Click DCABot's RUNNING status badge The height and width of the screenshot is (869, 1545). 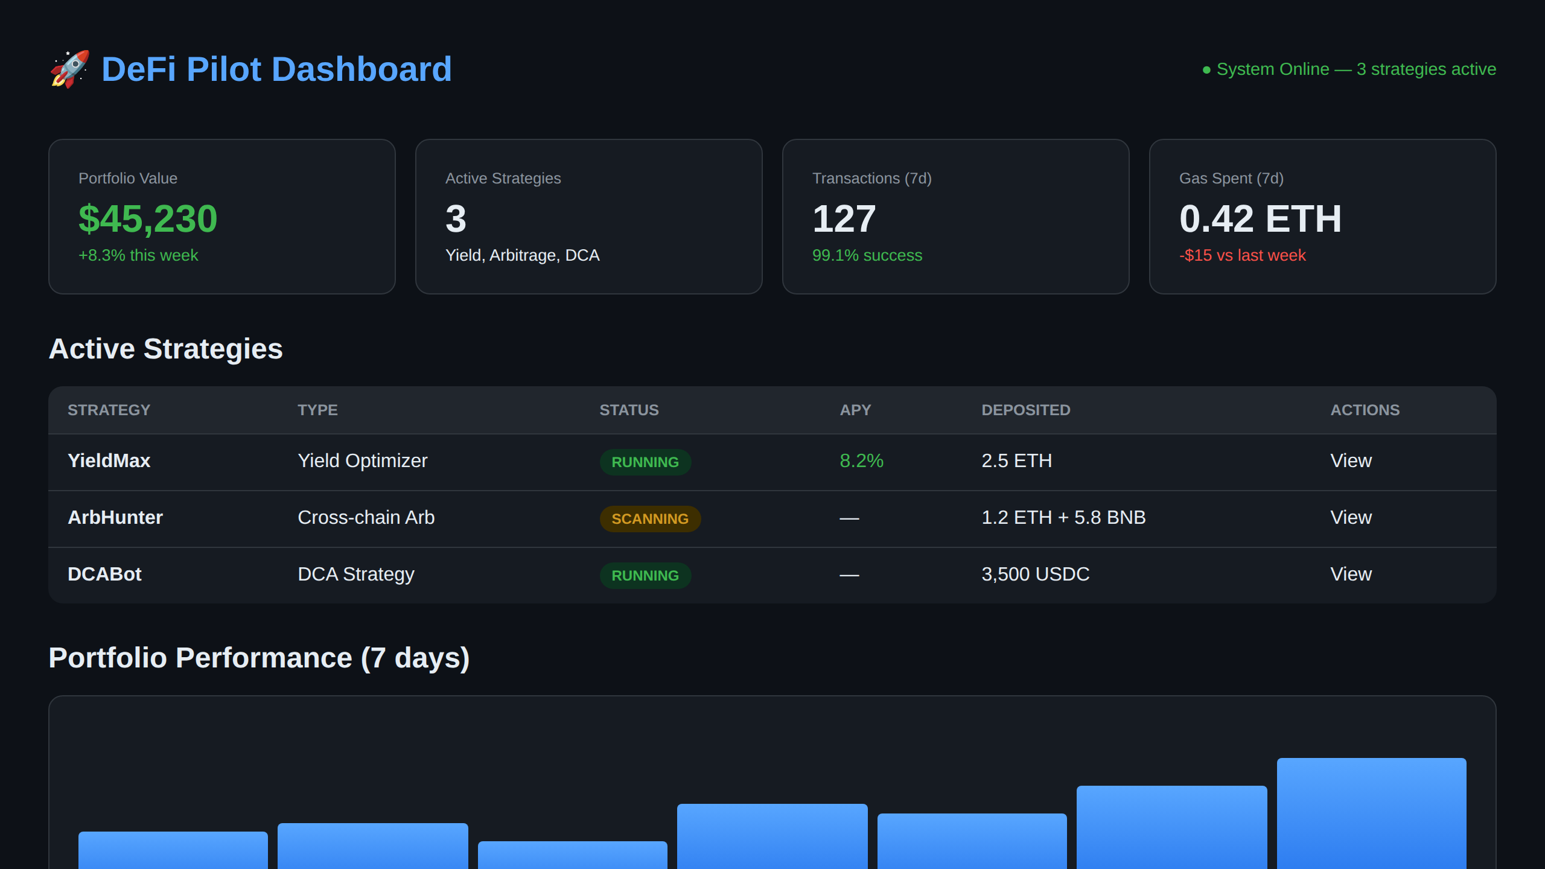pyautogui.click(x=645, y=575)
